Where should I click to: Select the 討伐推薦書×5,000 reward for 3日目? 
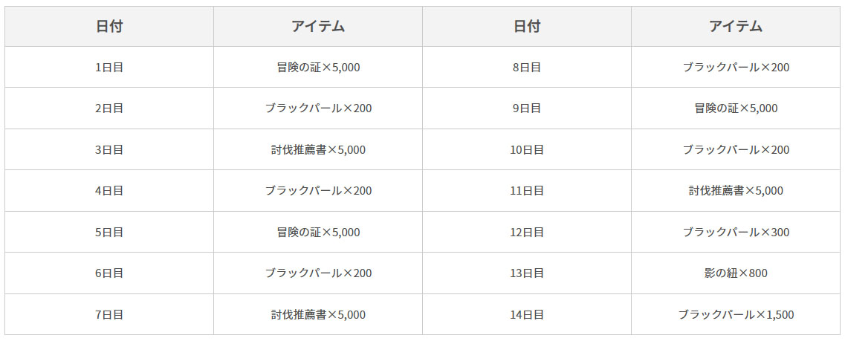318,150
